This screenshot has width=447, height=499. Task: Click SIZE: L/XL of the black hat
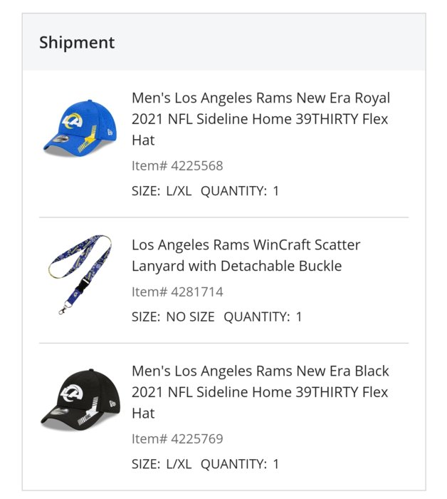pos(162,464)
